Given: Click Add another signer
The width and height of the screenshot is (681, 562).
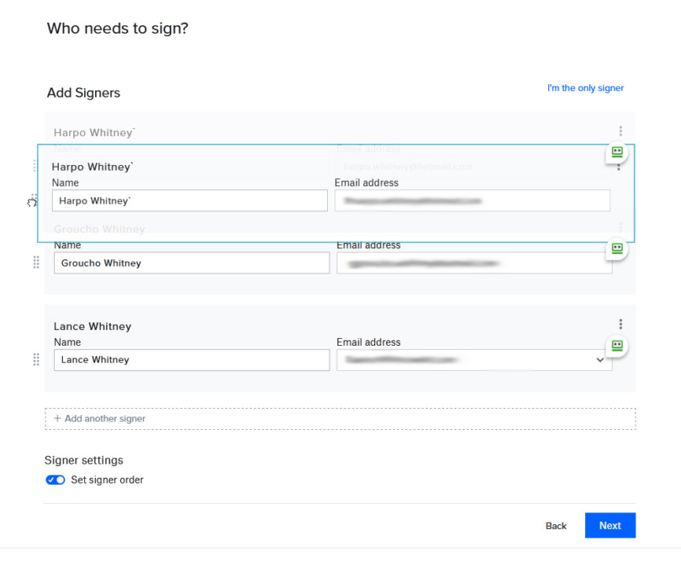Looking at the screenshot, I should point(98,418).
